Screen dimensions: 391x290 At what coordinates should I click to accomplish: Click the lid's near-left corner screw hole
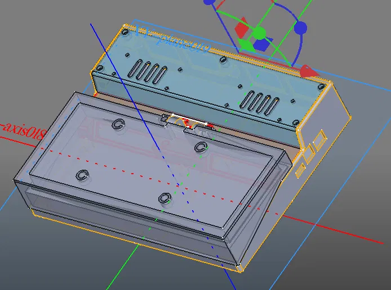click(x=100, y=67)
